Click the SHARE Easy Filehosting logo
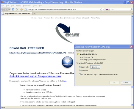 (x=68, y=33)
